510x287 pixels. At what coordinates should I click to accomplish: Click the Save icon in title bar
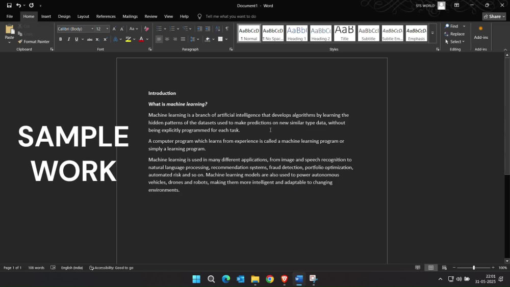coord(9,5)
